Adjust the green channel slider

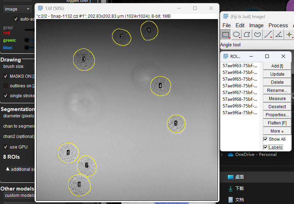pyautogui.click(x=30, y=40)
